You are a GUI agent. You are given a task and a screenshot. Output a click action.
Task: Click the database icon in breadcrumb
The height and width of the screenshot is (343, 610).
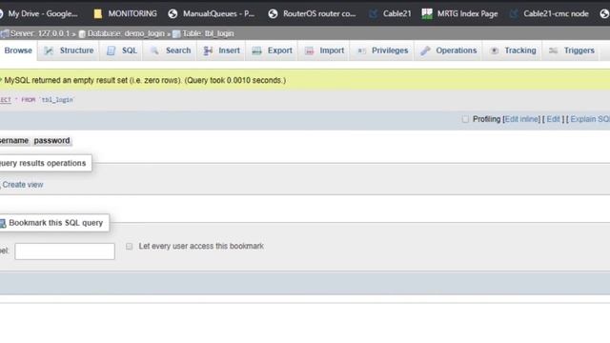(82, 34)
